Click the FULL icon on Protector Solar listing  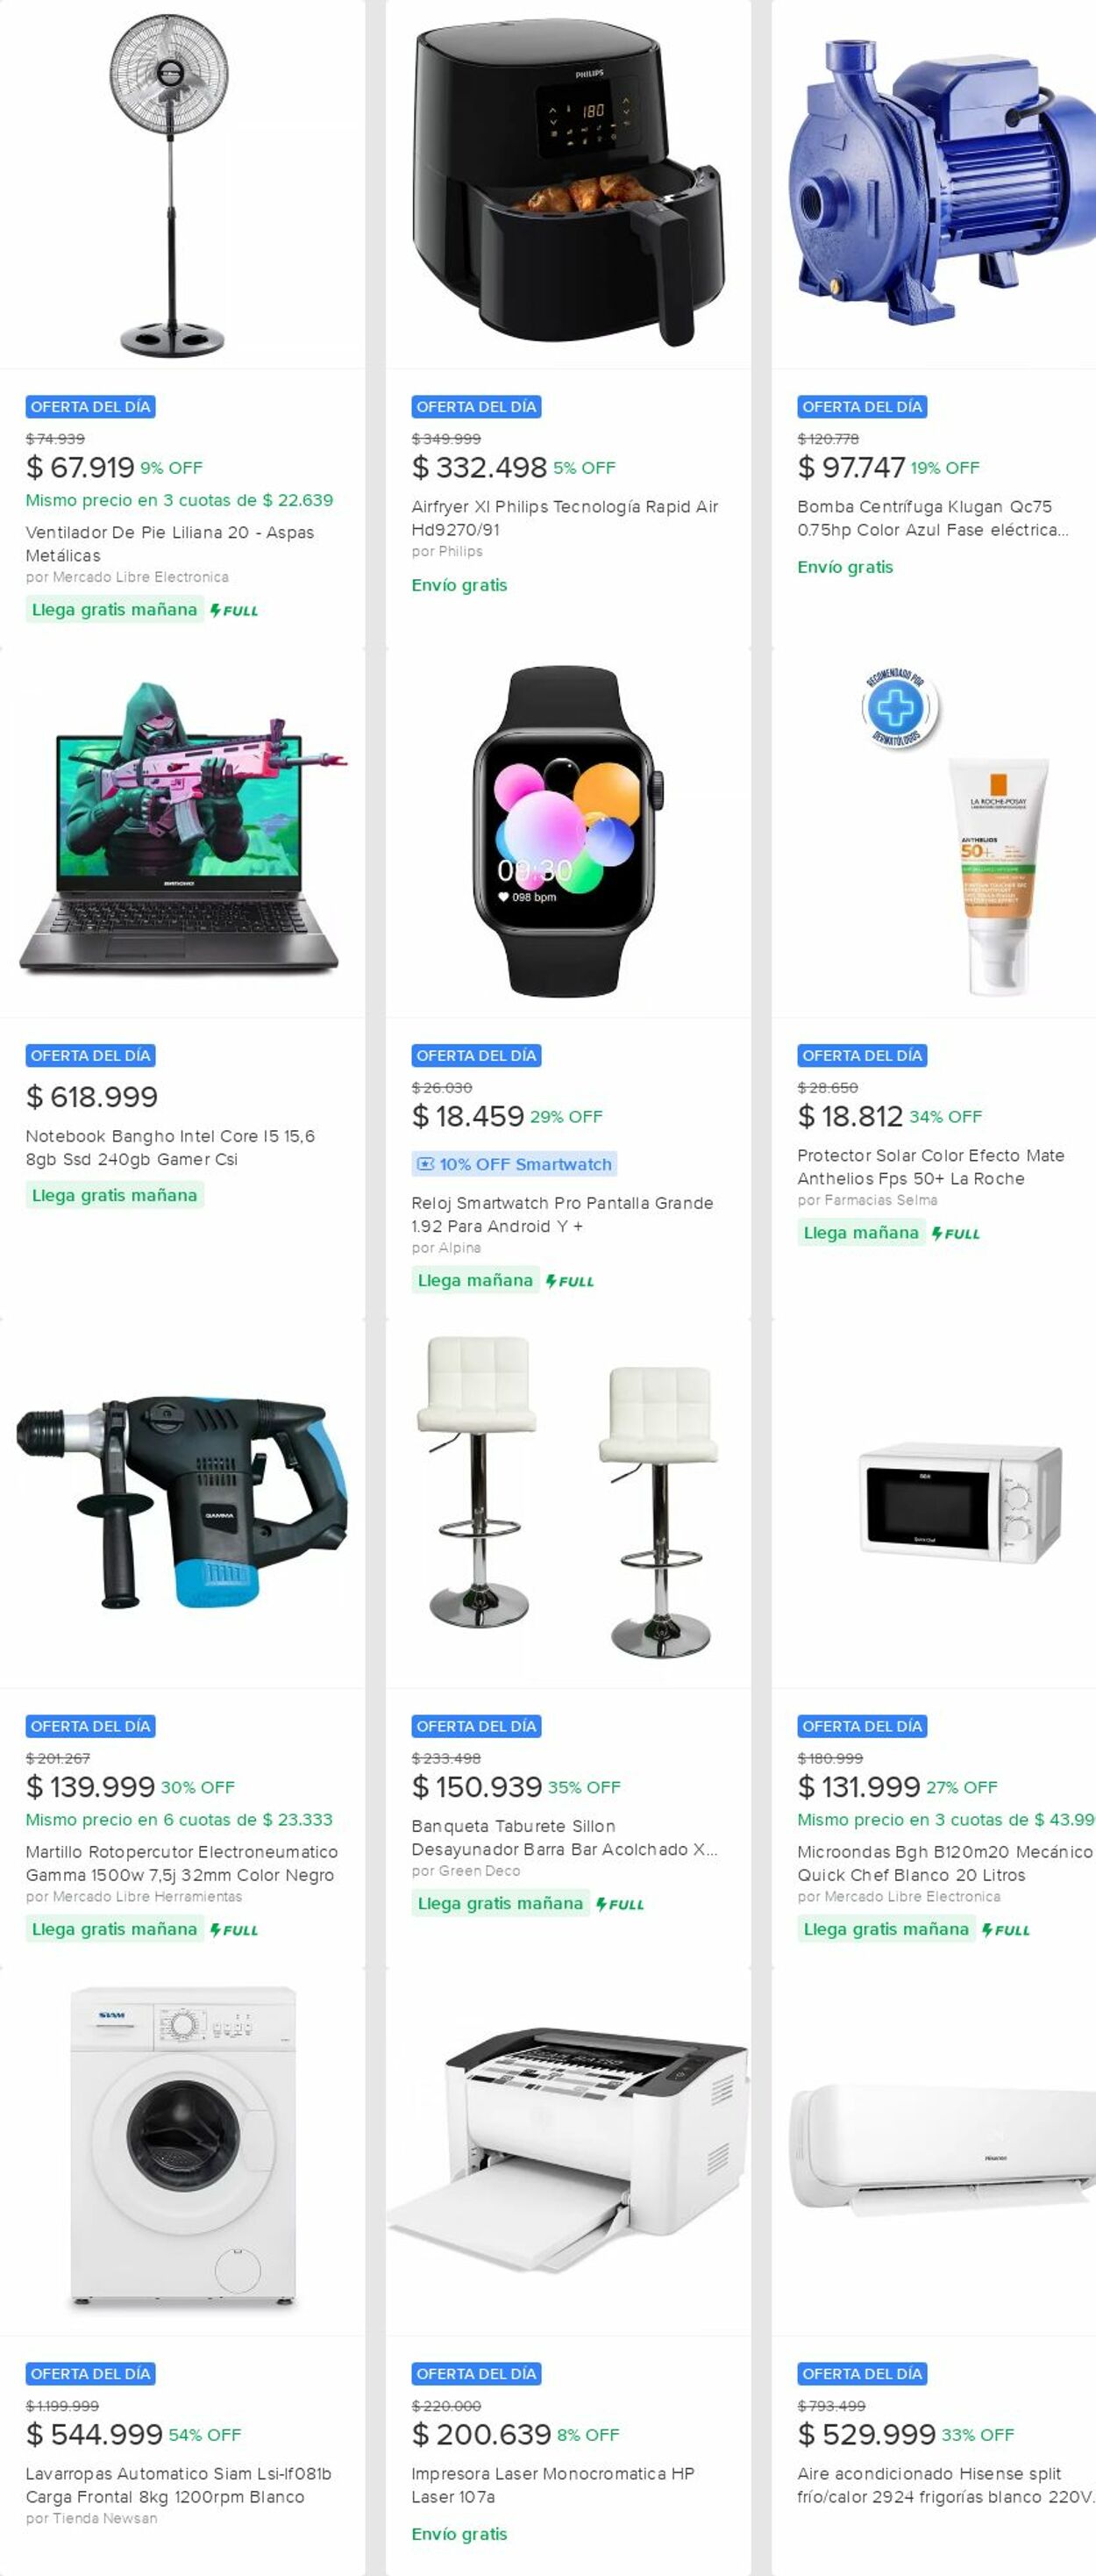(955, 1234)
